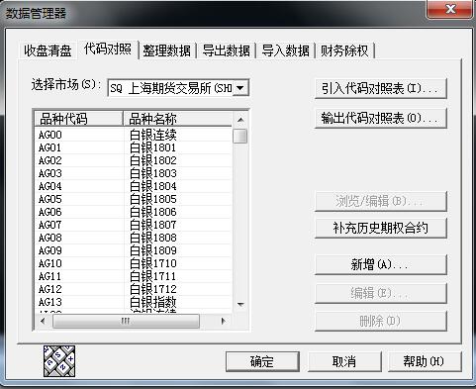Viewport: 476px width, 389px height.
Task: Sort by the 品种名称 column header
Action: point(177,119)
